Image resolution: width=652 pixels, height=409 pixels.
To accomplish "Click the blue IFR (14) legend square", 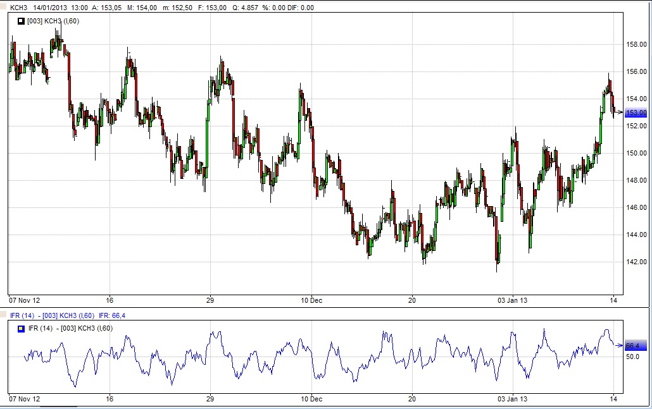I will pos(21,328).
